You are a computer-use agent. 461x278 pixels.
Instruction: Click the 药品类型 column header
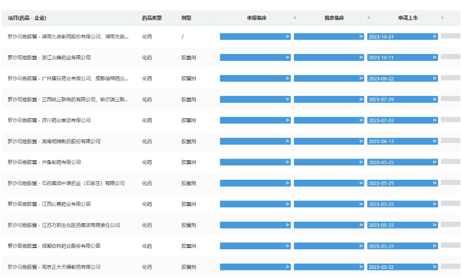[152, 18]
